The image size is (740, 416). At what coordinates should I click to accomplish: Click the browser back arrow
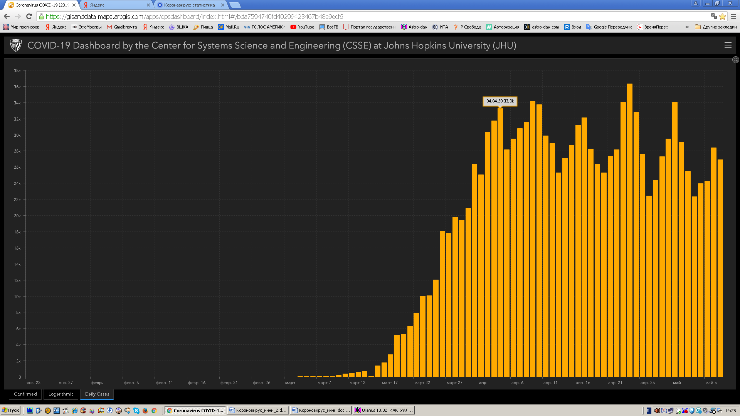coord(7,16)
